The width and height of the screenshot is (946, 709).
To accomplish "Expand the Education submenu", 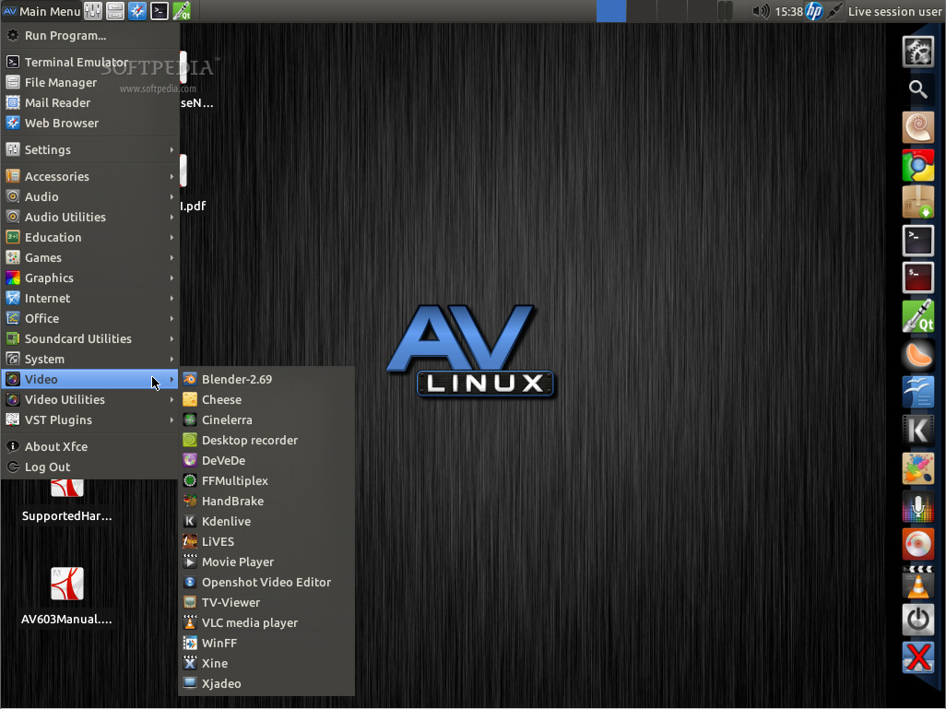I will click(90, 237).
